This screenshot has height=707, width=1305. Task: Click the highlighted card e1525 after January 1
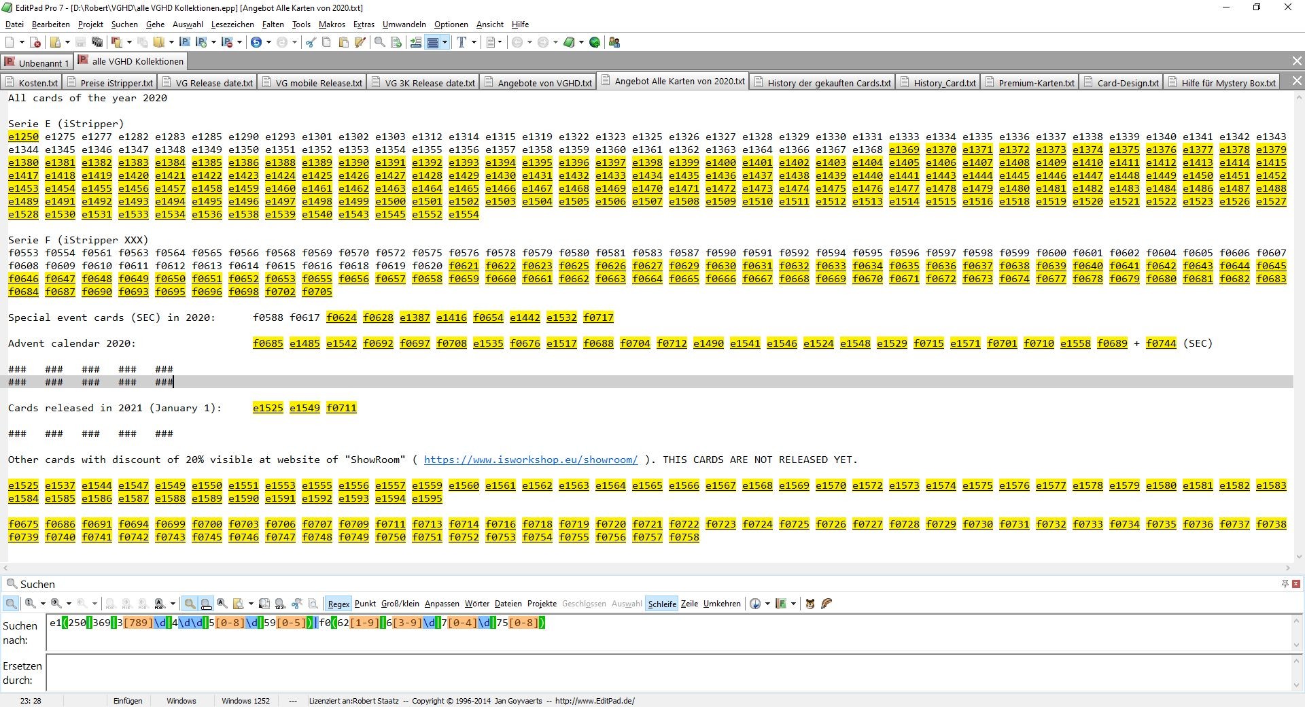point(268,408)
